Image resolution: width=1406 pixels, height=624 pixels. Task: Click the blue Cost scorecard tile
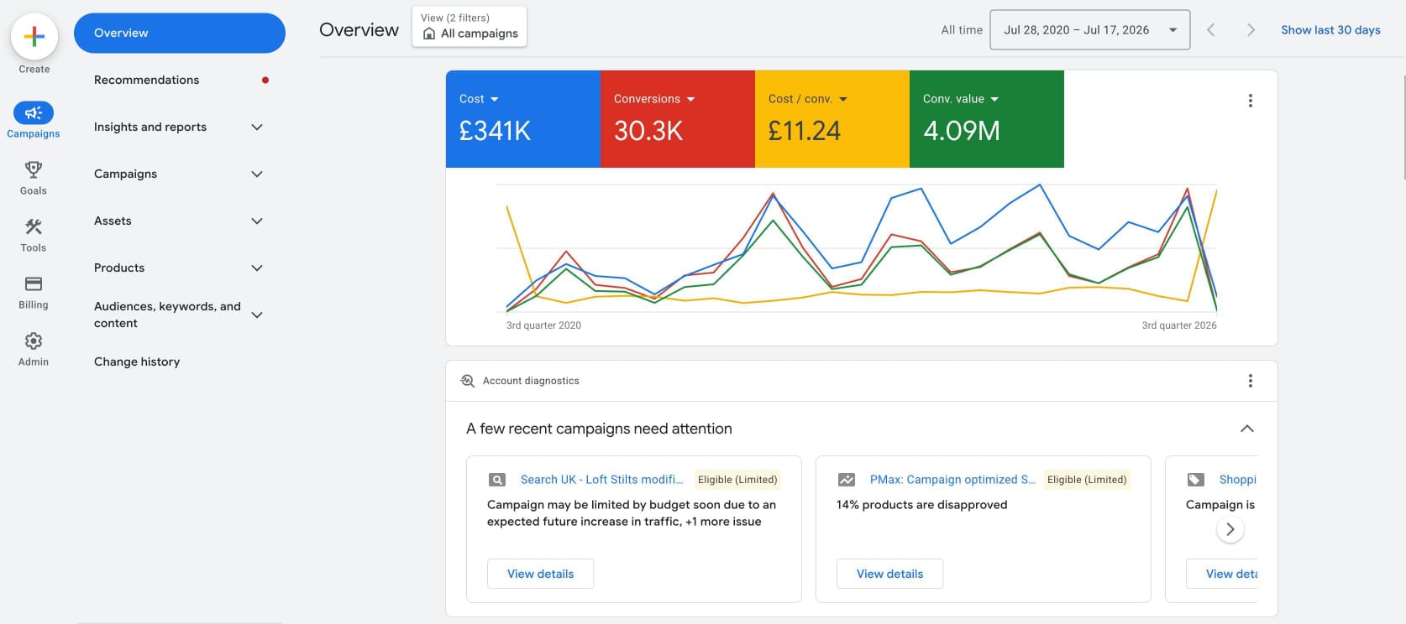[523, 119]
